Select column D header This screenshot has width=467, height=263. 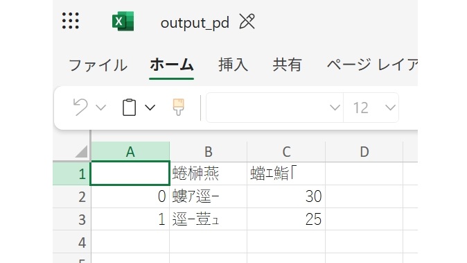pos(364,152)
